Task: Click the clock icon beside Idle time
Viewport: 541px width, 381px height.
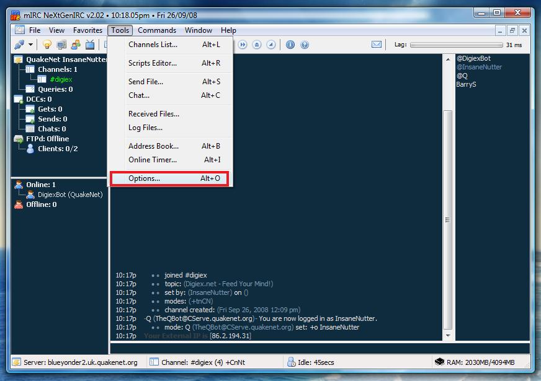Action: (x=290, y=362)
